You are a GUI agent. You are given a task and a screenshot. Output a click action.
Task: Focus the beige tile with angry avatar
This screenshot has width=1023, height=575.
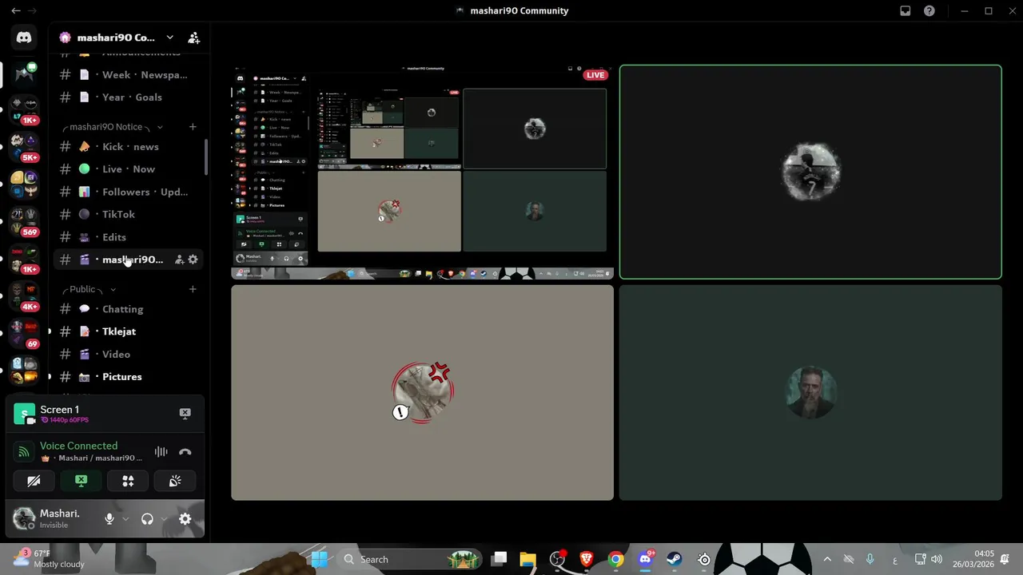pos(422,392)
